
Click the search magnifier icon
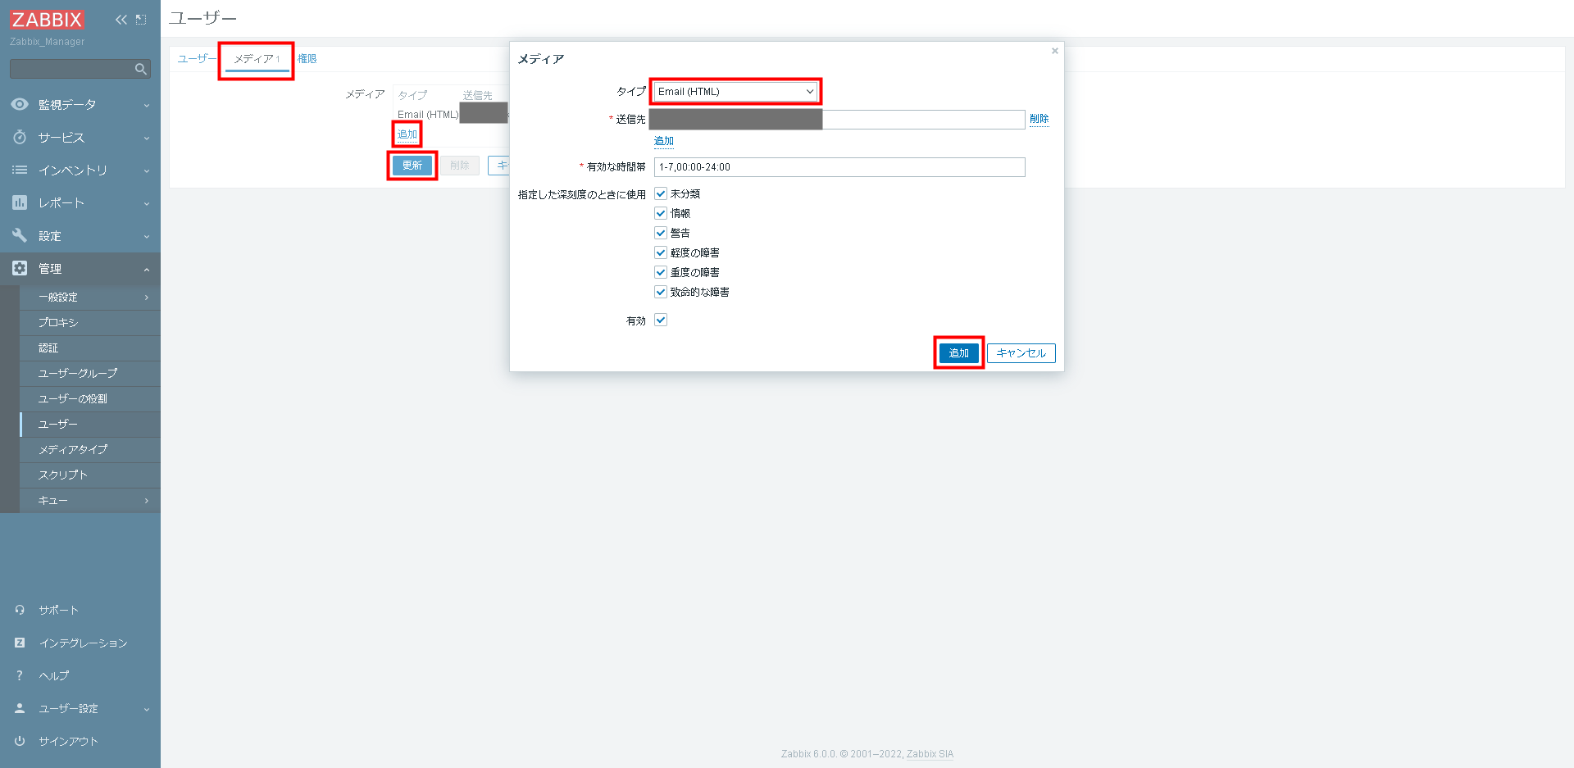pos(141,69)
